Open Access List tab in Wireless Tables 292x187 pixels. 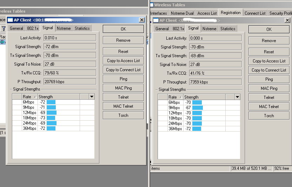[207, 13]
